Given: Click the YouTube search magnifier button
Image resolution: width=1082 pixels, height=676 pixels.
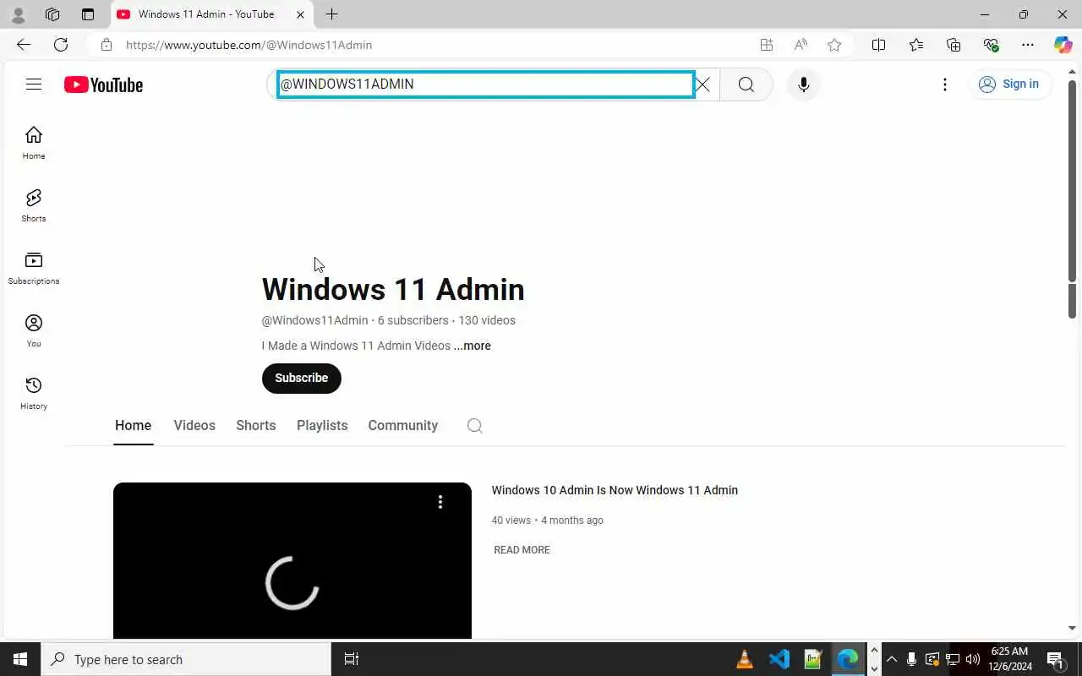Looking at the screenshot, I should (746, 84).
